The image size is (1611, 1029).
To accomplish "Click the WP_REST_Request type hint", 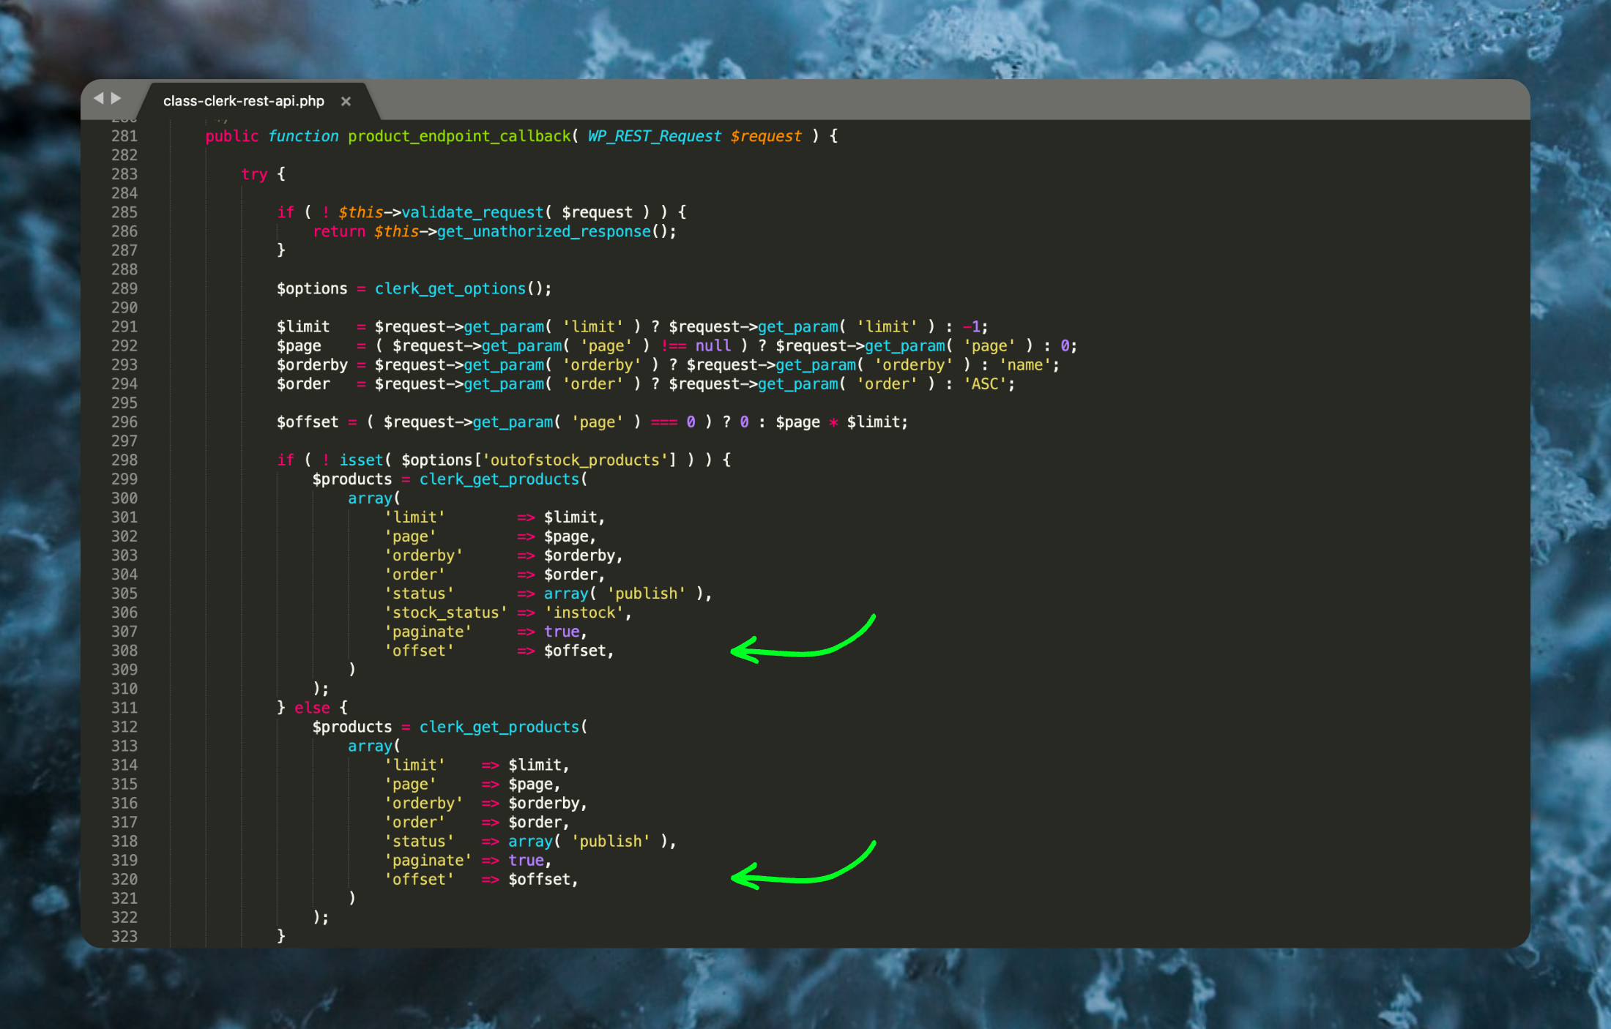I will [654, 136].
